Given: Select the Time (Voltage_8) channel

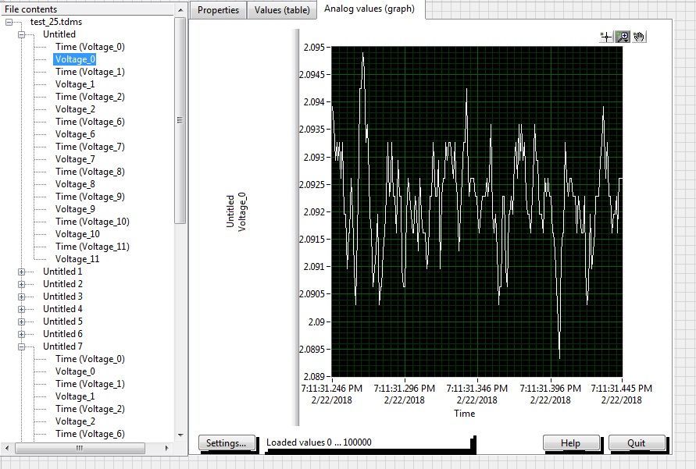Looking at the screenshot, I should pos(90,172).
